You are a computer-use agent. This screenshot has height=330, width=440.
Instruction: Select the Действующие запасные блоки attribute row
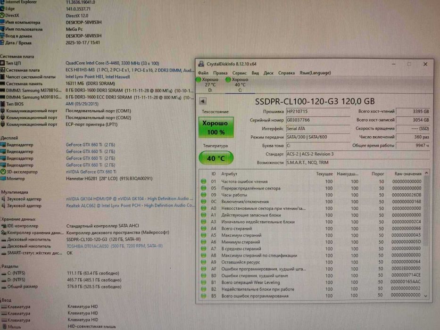[x=311, y=215]
